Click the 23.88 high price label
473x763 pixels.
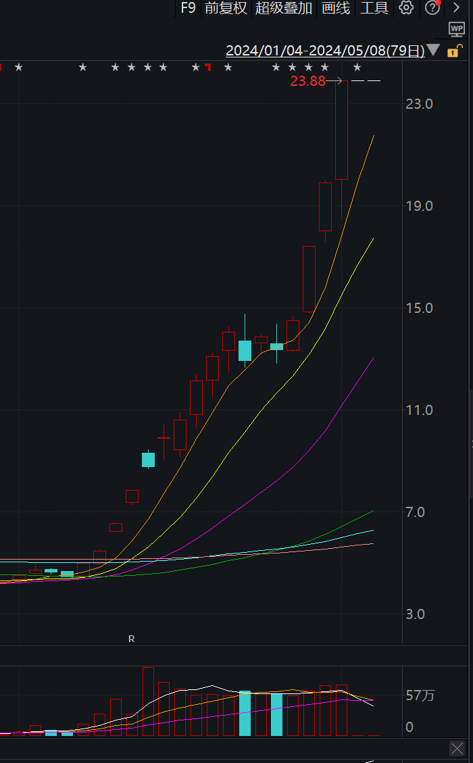pyautogui.click(x=308, y=81)
